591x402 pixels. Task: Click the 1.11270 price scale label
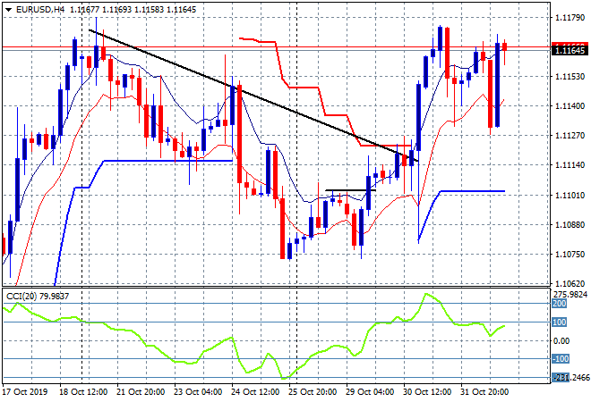coord(570,136)
